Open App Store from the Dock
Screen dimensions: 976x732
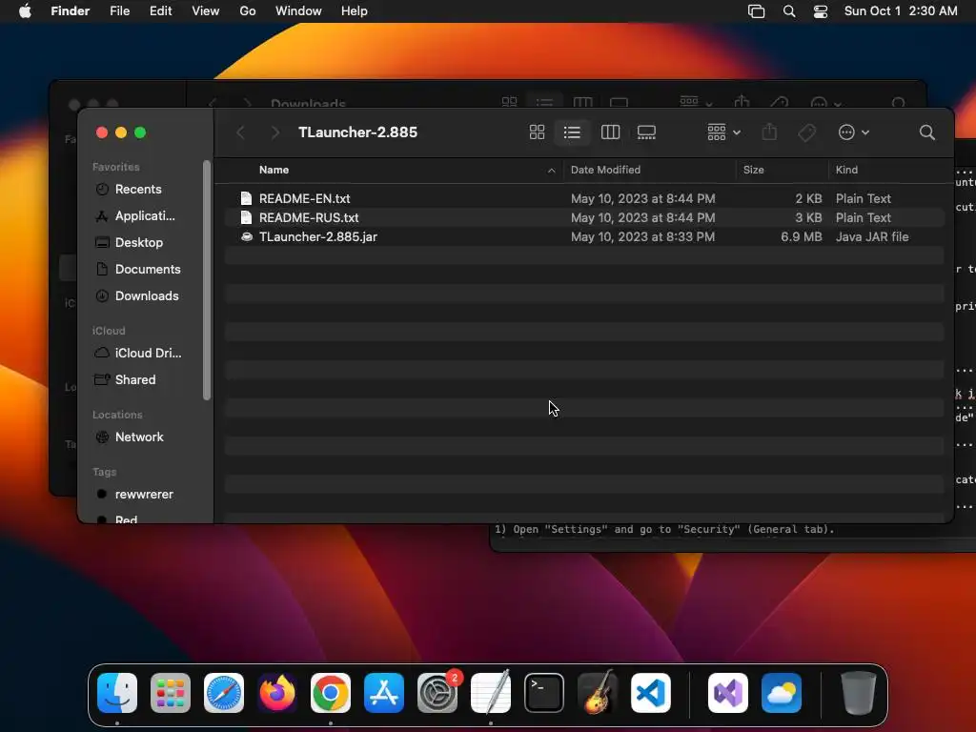point(384,693)
